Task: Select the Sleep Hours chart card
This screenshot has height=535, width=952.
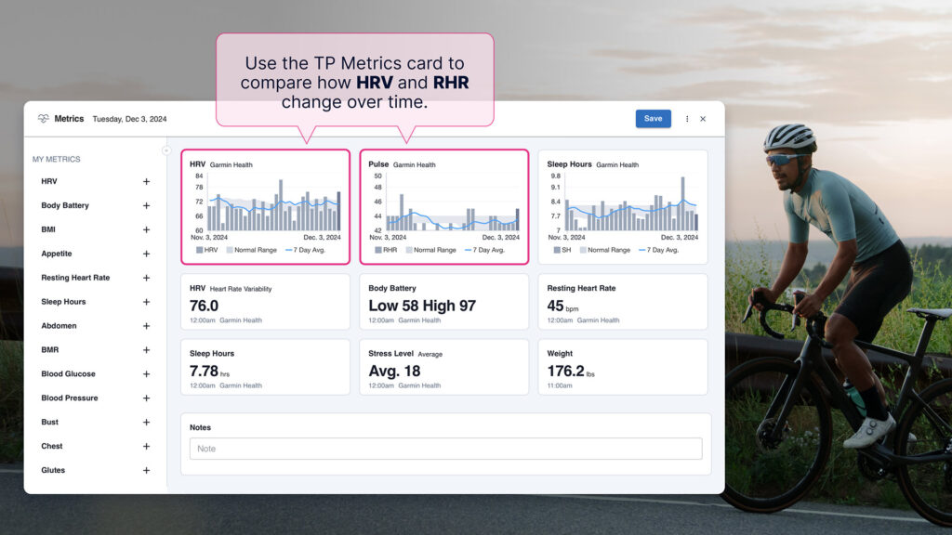Action: [x=622, y=206]
